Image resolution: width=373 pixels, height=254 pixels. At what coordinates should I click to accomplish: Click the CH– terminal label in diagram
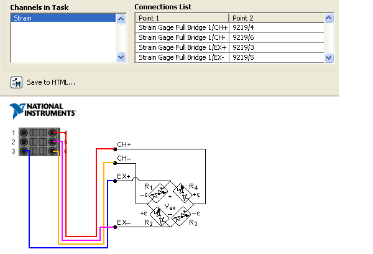[124, 159]
